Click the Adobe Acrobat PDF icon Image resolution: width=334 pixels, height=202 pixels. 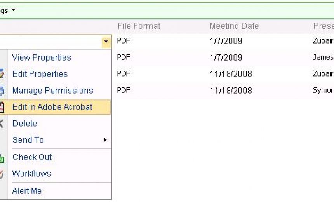coord(2,107)
